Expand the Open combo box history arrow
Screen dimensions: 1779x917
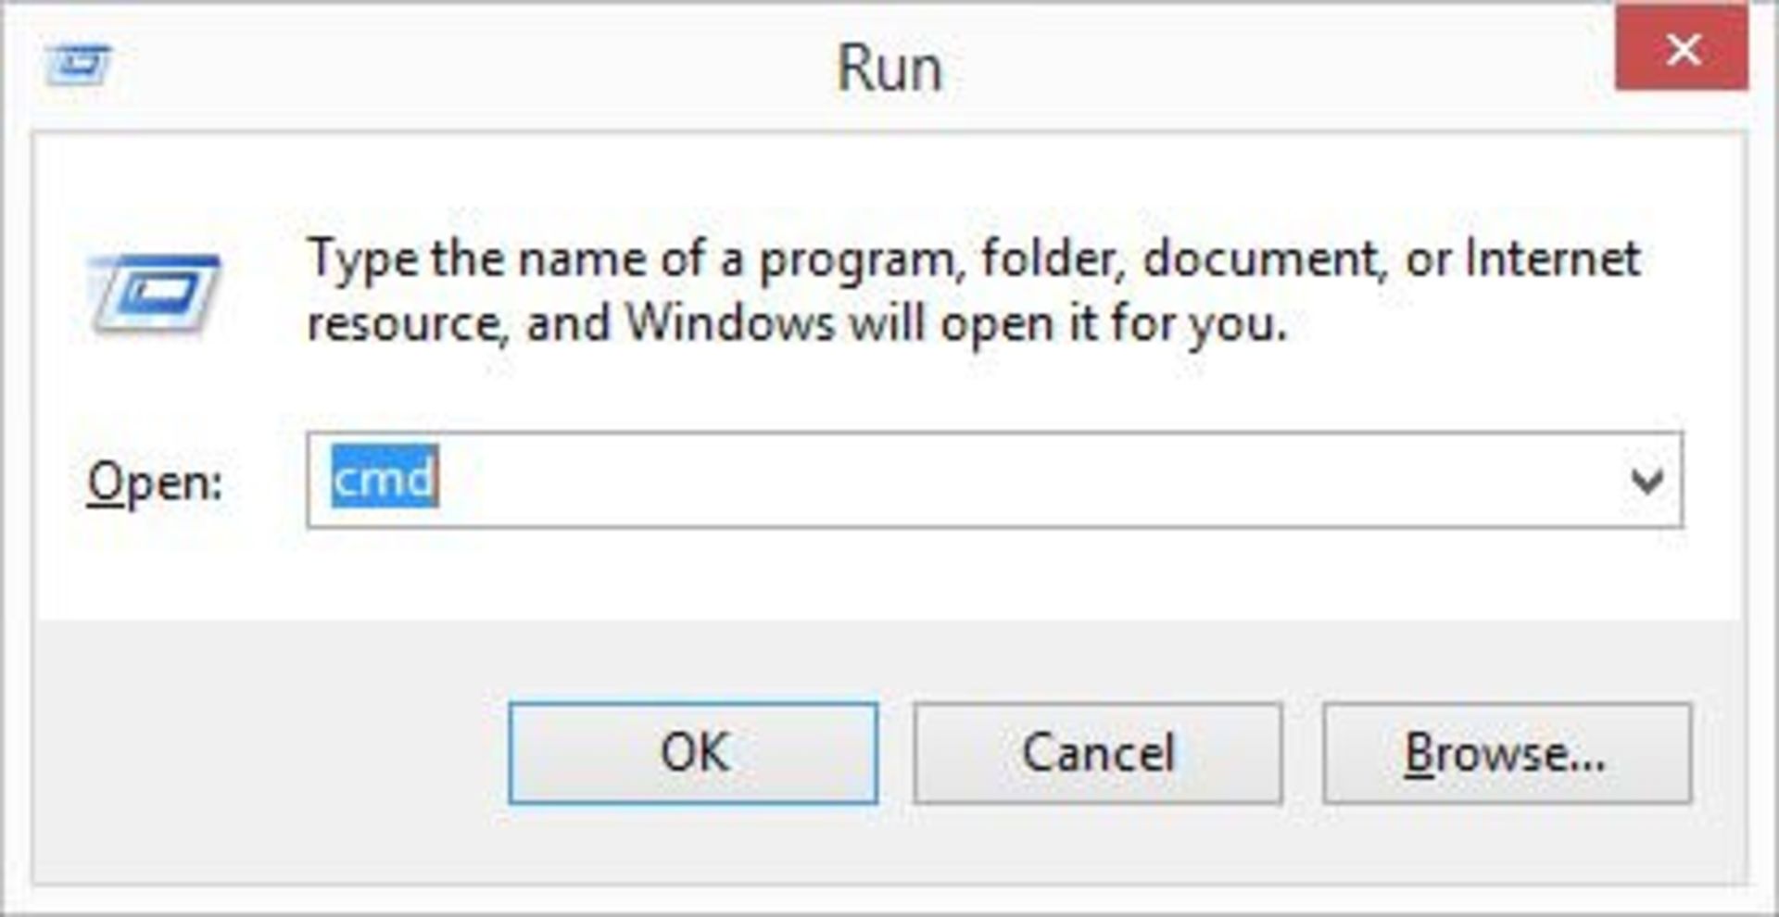[1647, 481]
